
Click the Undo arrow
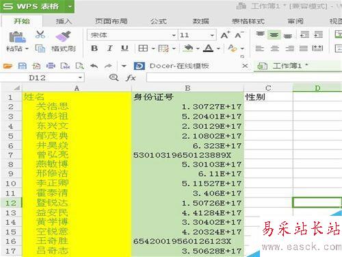(x=94, y=66)
